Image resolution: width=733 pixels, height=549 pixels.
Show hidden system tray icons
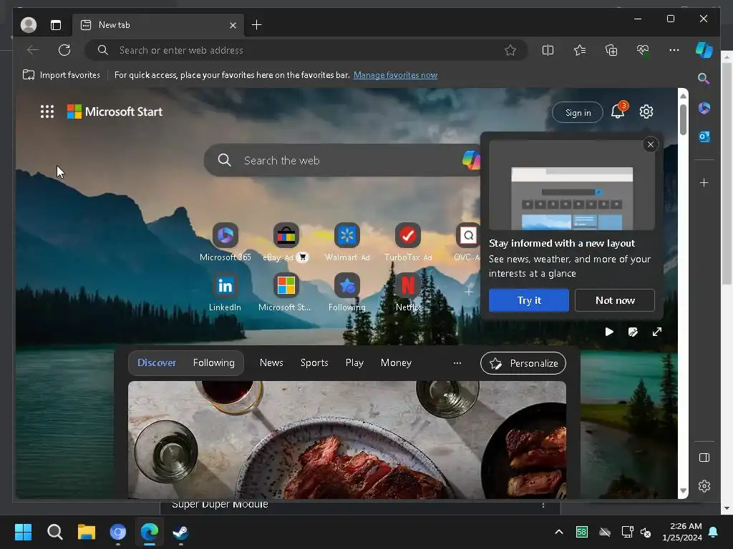558,532
